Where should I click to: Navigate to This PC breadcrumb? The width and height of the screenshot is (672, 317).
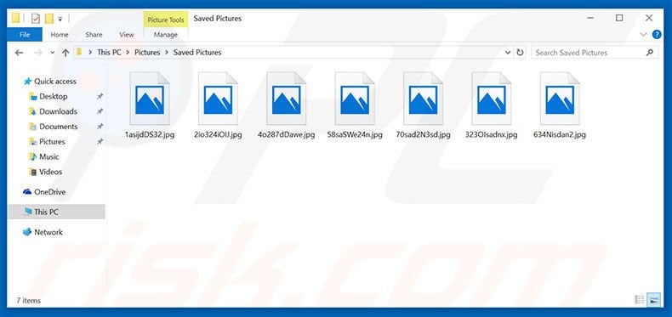coord(109,52)
